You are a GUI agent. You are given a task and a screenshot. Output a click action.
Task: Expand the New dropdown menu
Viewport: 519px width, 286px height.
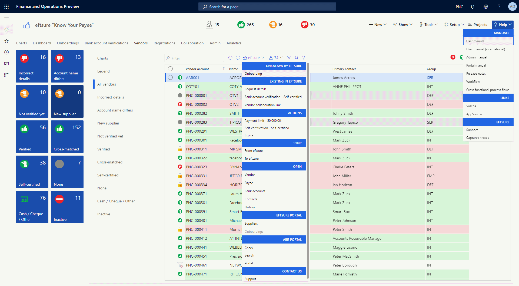click(x=378, y=25)
